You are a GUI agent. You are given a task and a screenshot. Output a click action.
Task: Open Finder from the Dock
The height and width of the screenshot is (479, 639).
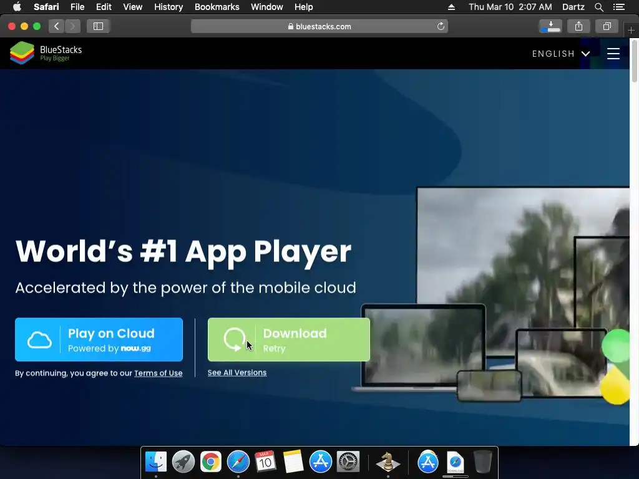[155, 462]
